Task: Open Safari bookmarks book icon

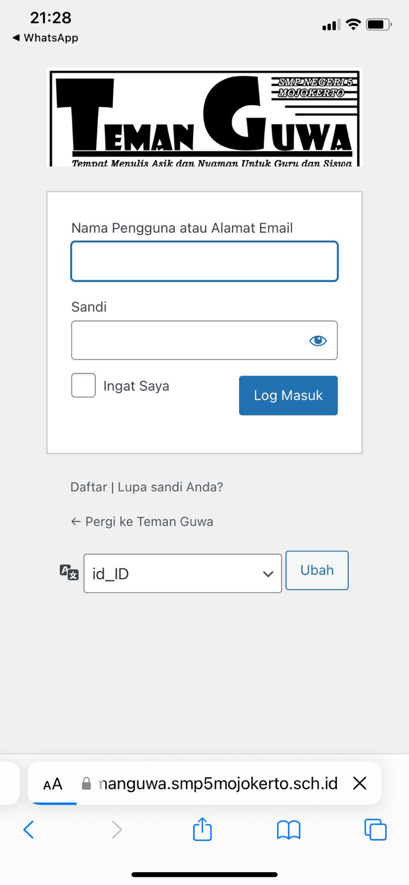Action: click(288, 829)
